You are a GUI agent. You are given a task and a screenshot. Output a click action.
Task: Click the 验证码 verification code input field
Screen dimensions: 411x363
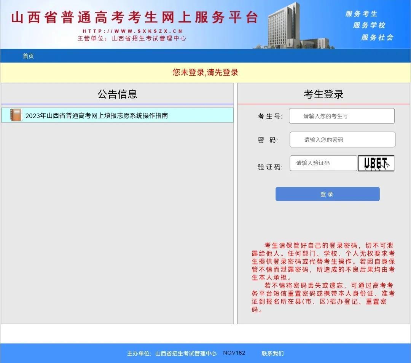coord(323,163)
